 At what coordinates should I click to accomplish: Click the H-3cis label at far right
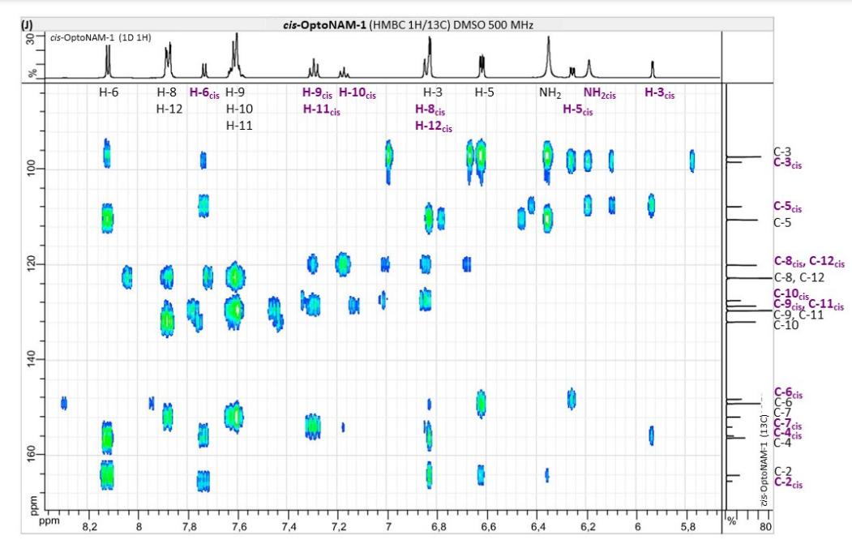click(x=658, y=93)
